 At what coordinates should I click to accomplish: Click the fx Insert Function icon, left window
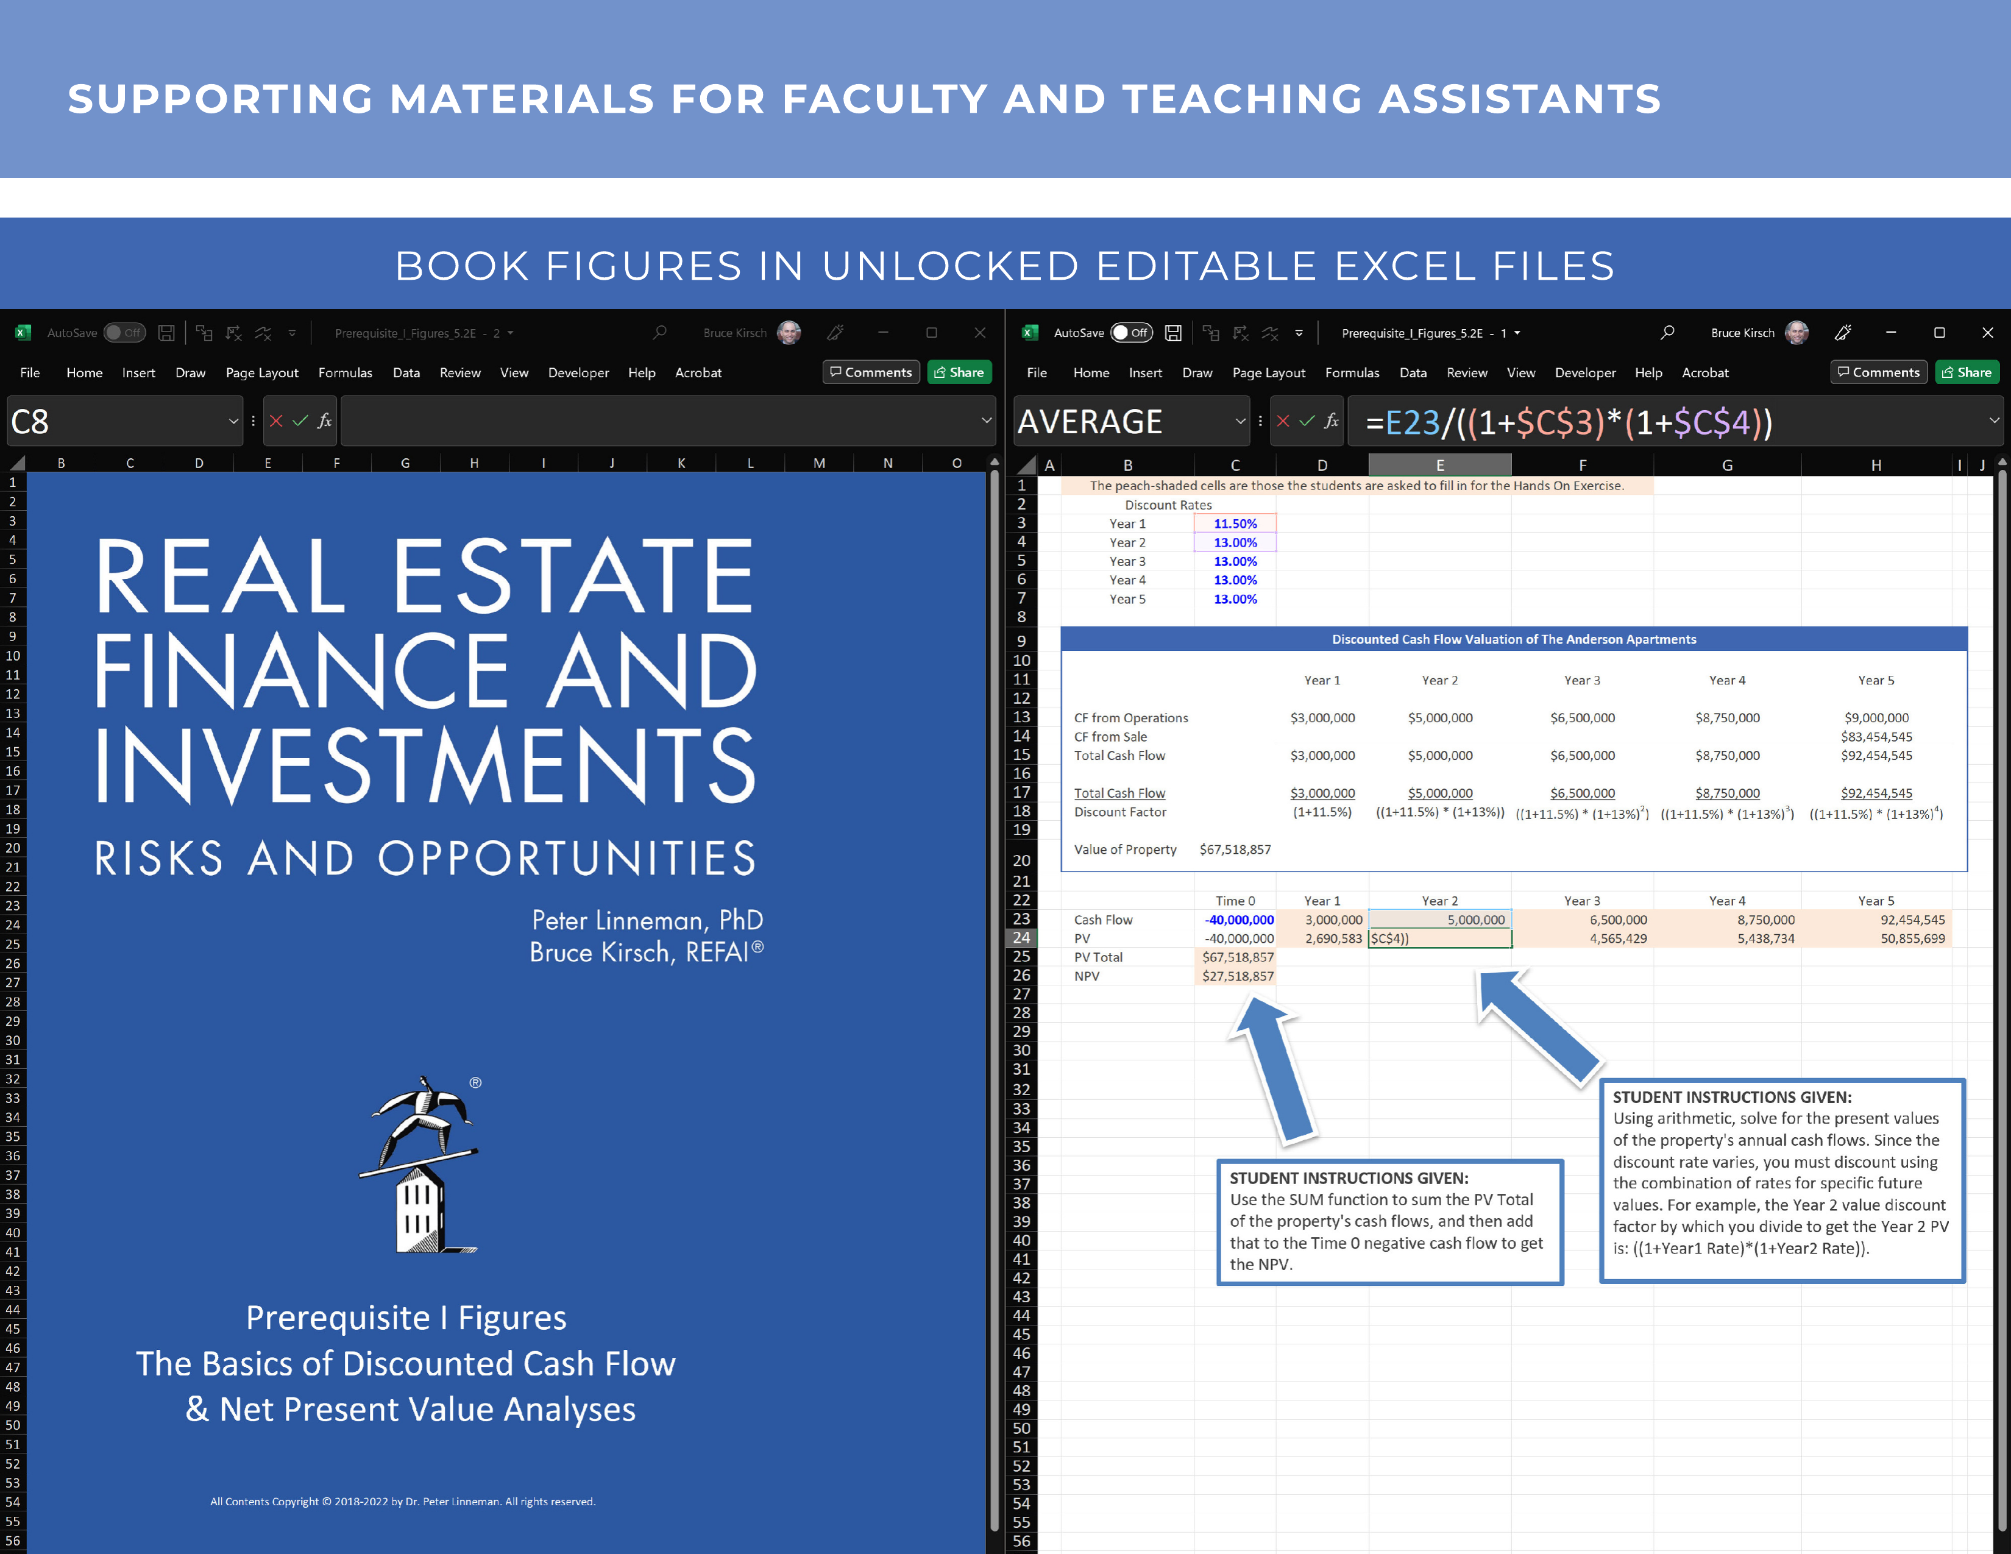pos(324,420)
